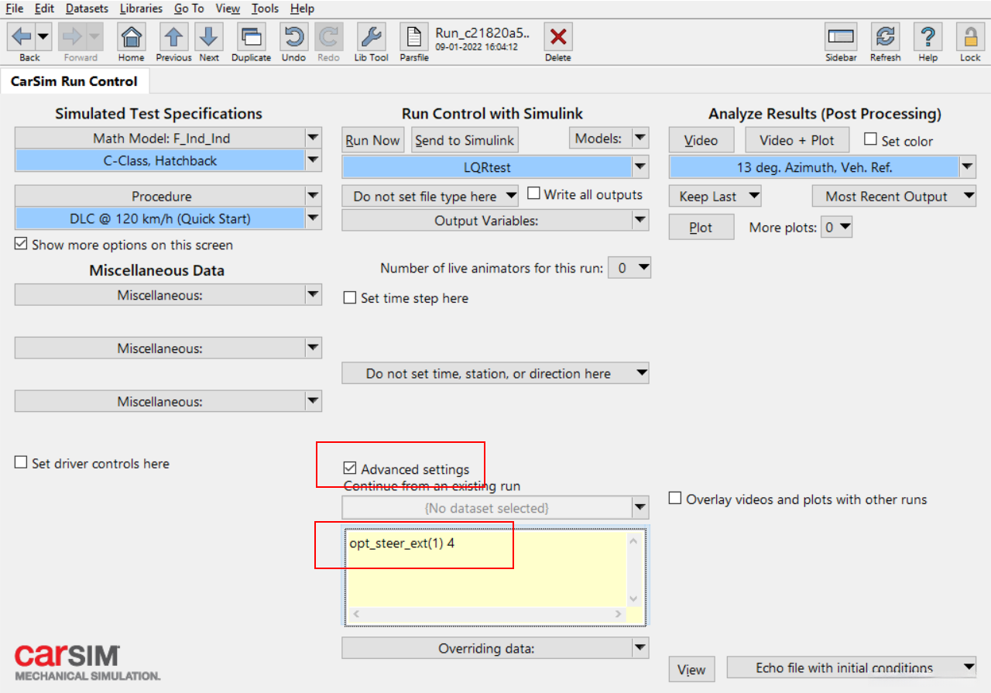991x693 pixels.
Task: Open the Back history dropdown arrow
Action: coord(43,36)
